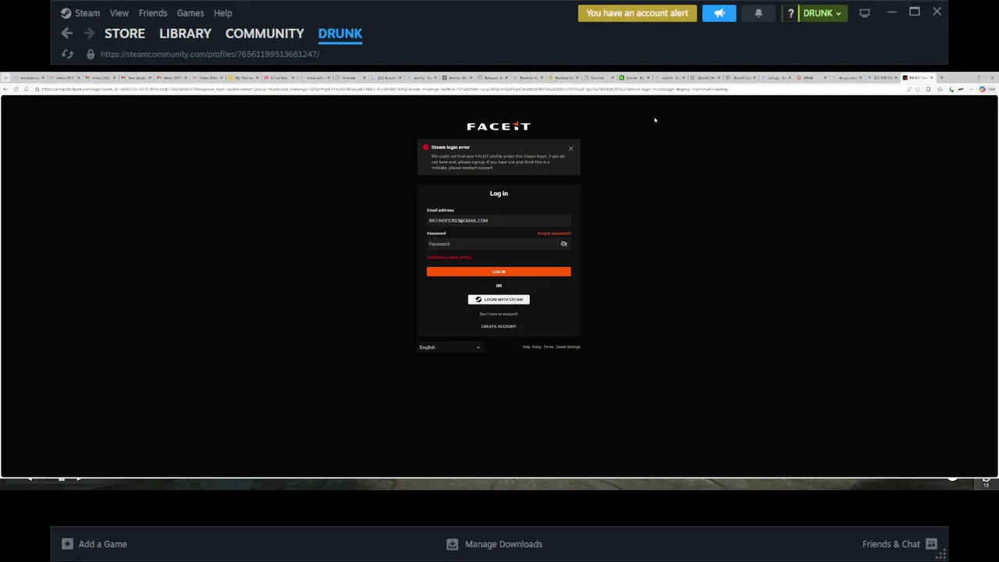Click the Manage Downloads icon
The height and width of the screenshot is (562, 999).
(452, 544)
